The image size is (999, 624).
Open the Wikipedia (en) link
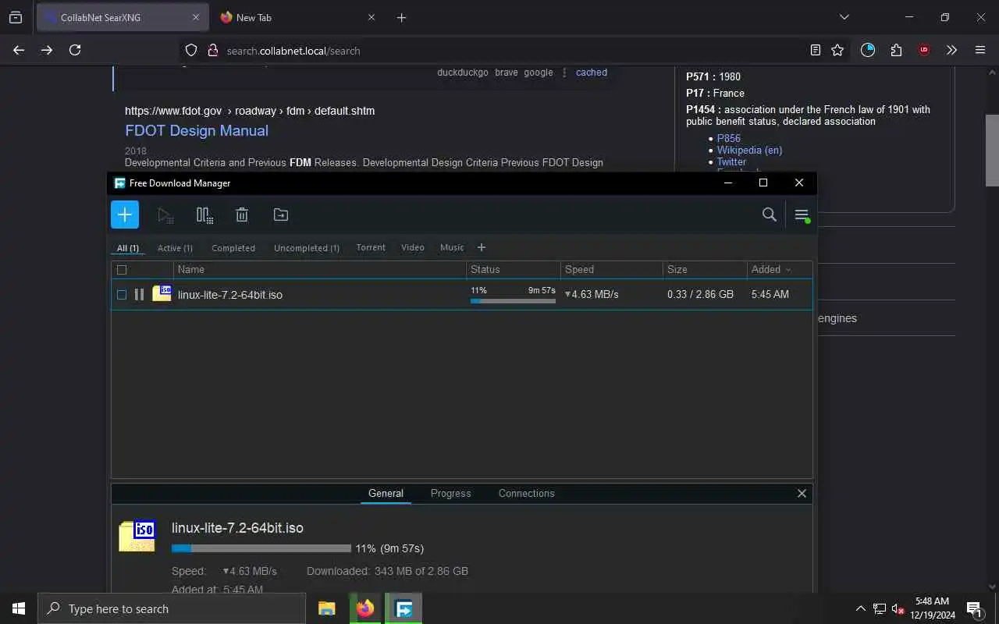[749, 150]
